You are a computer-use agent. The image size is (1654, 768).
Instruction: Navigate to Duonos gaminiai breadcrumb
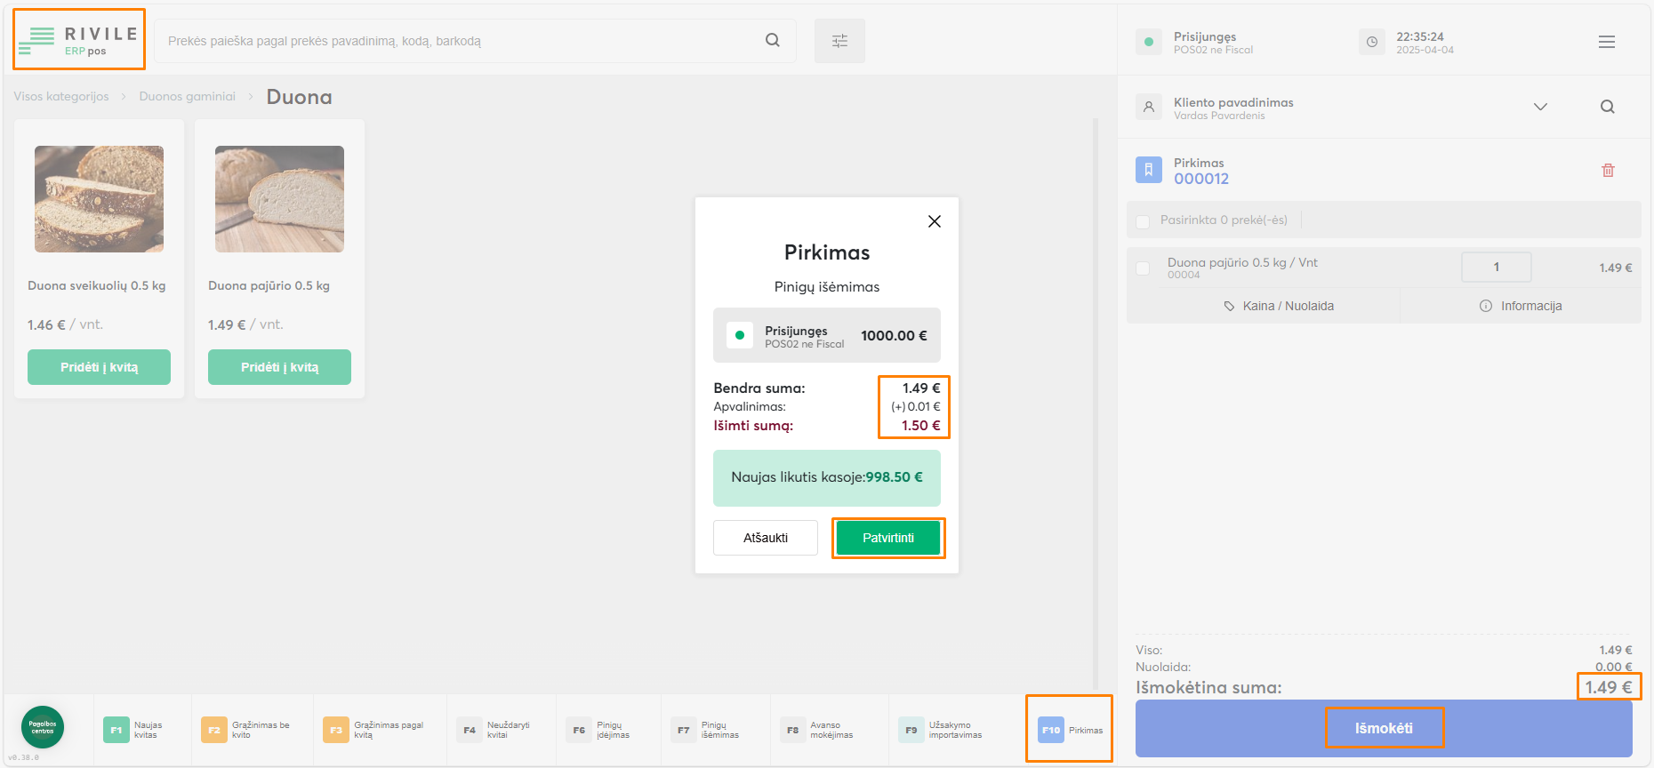pyautogui.click(x=187, y=96)
